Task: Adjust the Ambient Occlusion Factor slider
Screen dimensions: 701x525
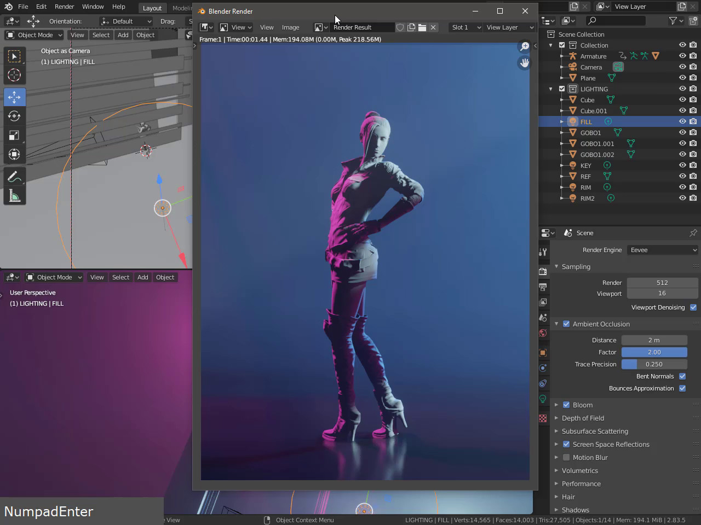Action: pos(654,352)
